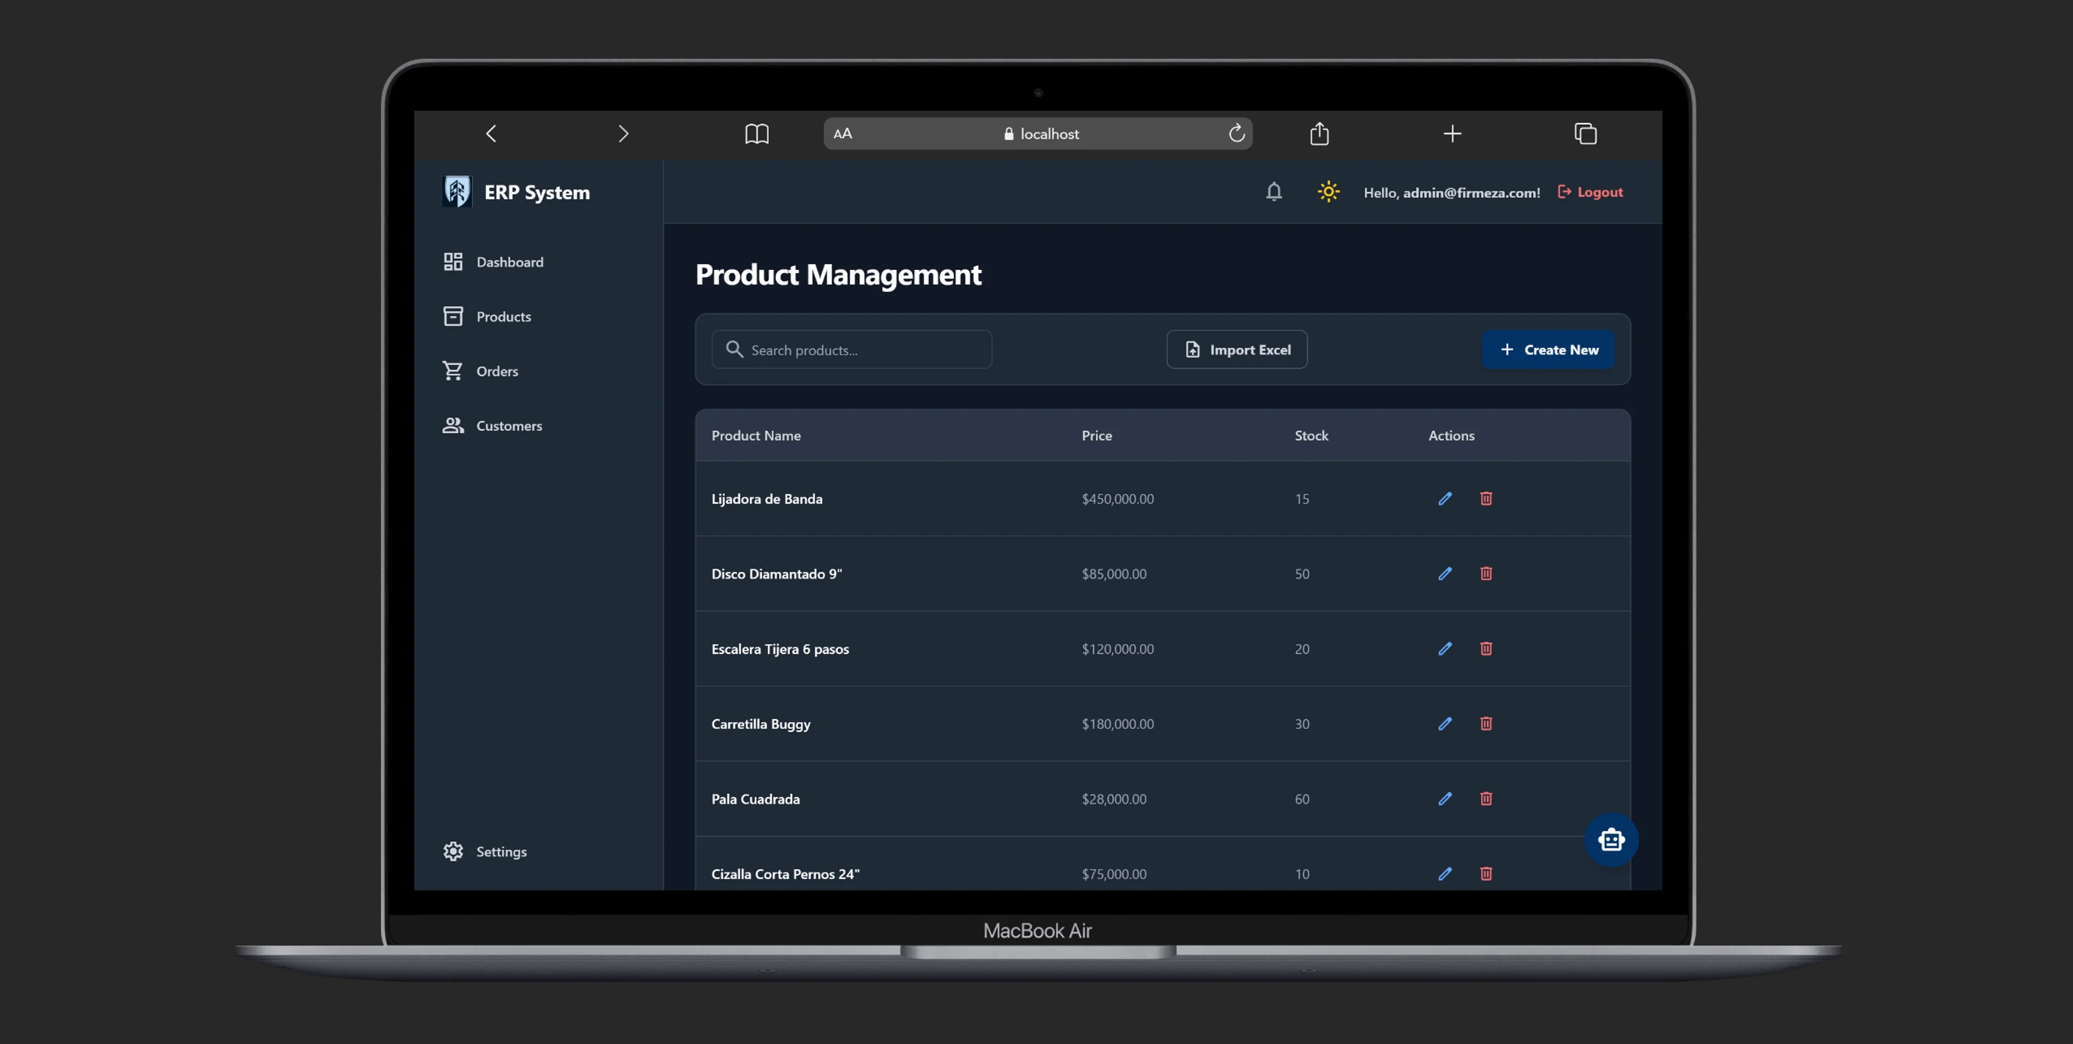Toggle light mode with sun icon

click(1328, 191)
